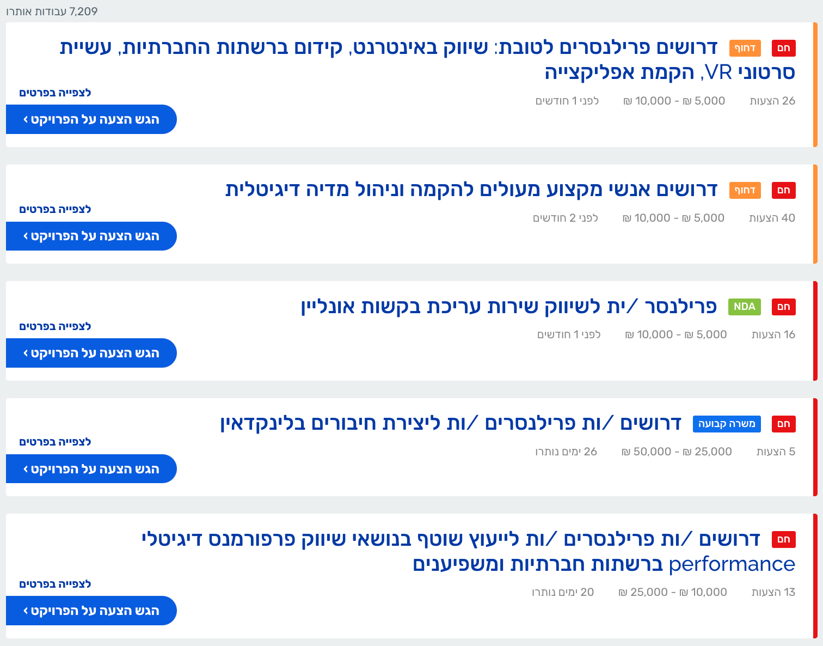Submit proposal for LinkedIn connections project

[91, 469]
